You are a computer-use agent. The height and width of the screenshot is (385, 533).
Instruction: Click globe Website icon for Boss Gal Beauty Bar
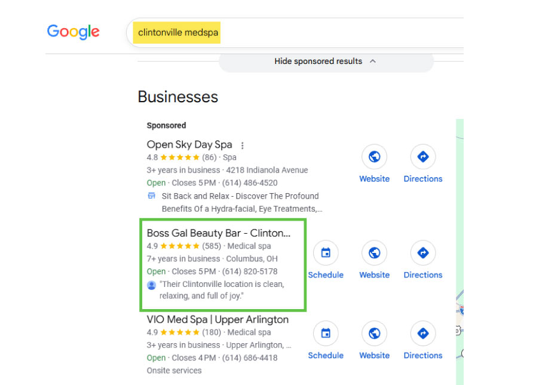374,253
